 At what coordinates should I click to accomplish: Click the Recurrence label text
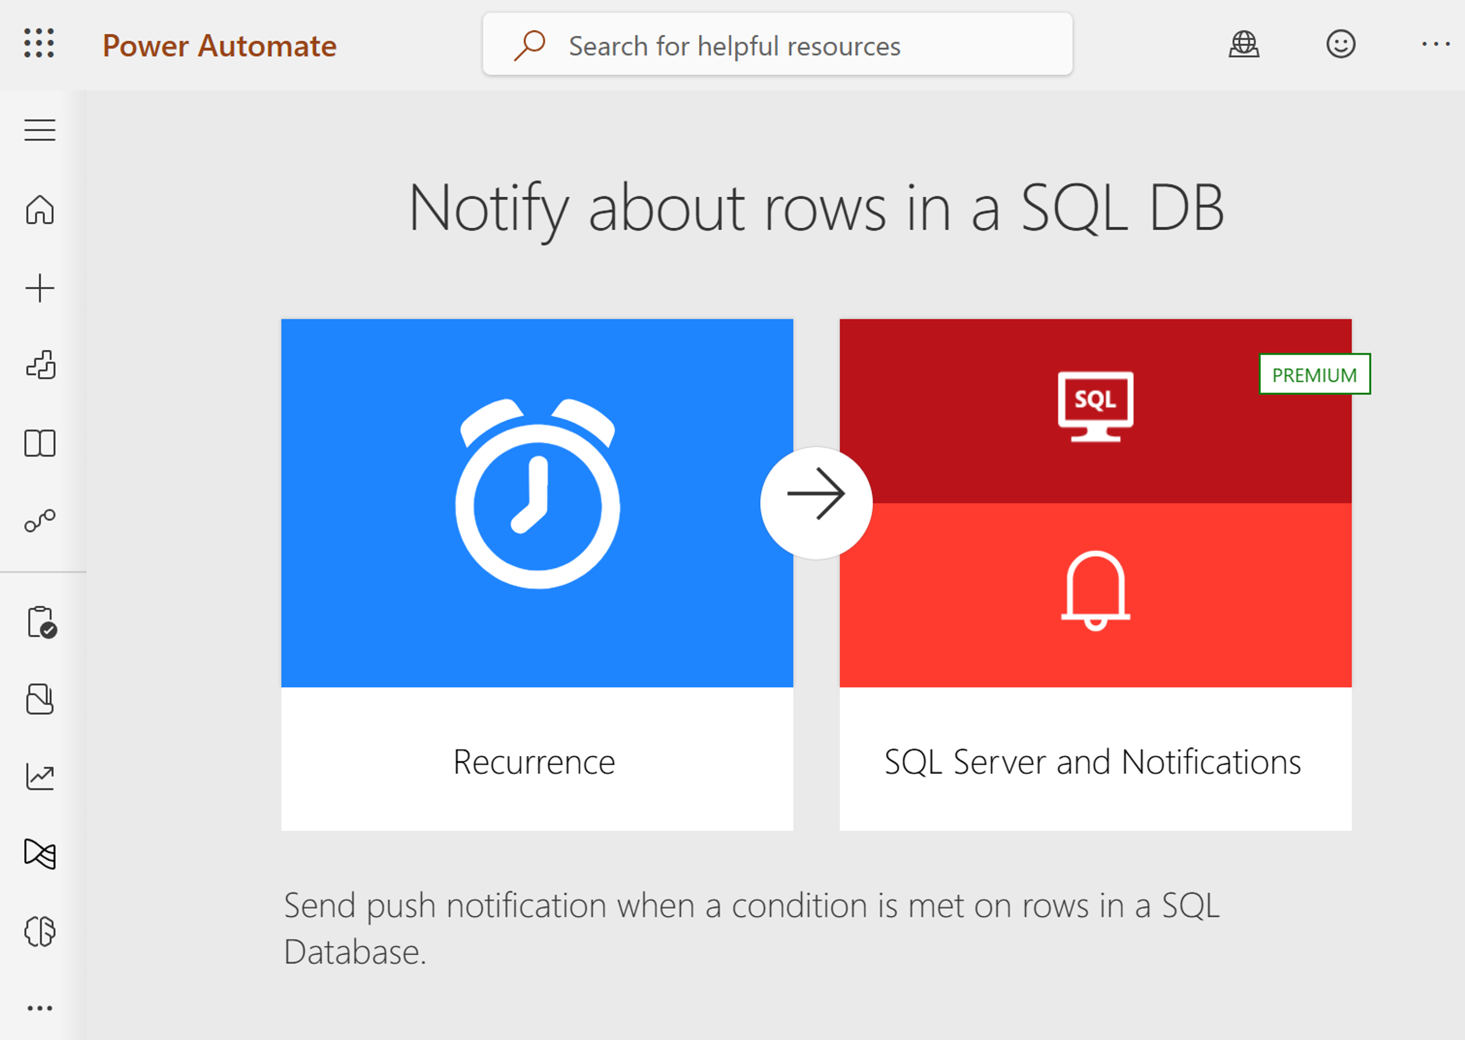534,762
